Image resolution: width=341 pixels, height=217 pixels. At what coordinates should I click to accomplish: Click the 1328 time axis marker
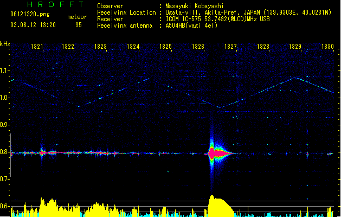[263, 46]
